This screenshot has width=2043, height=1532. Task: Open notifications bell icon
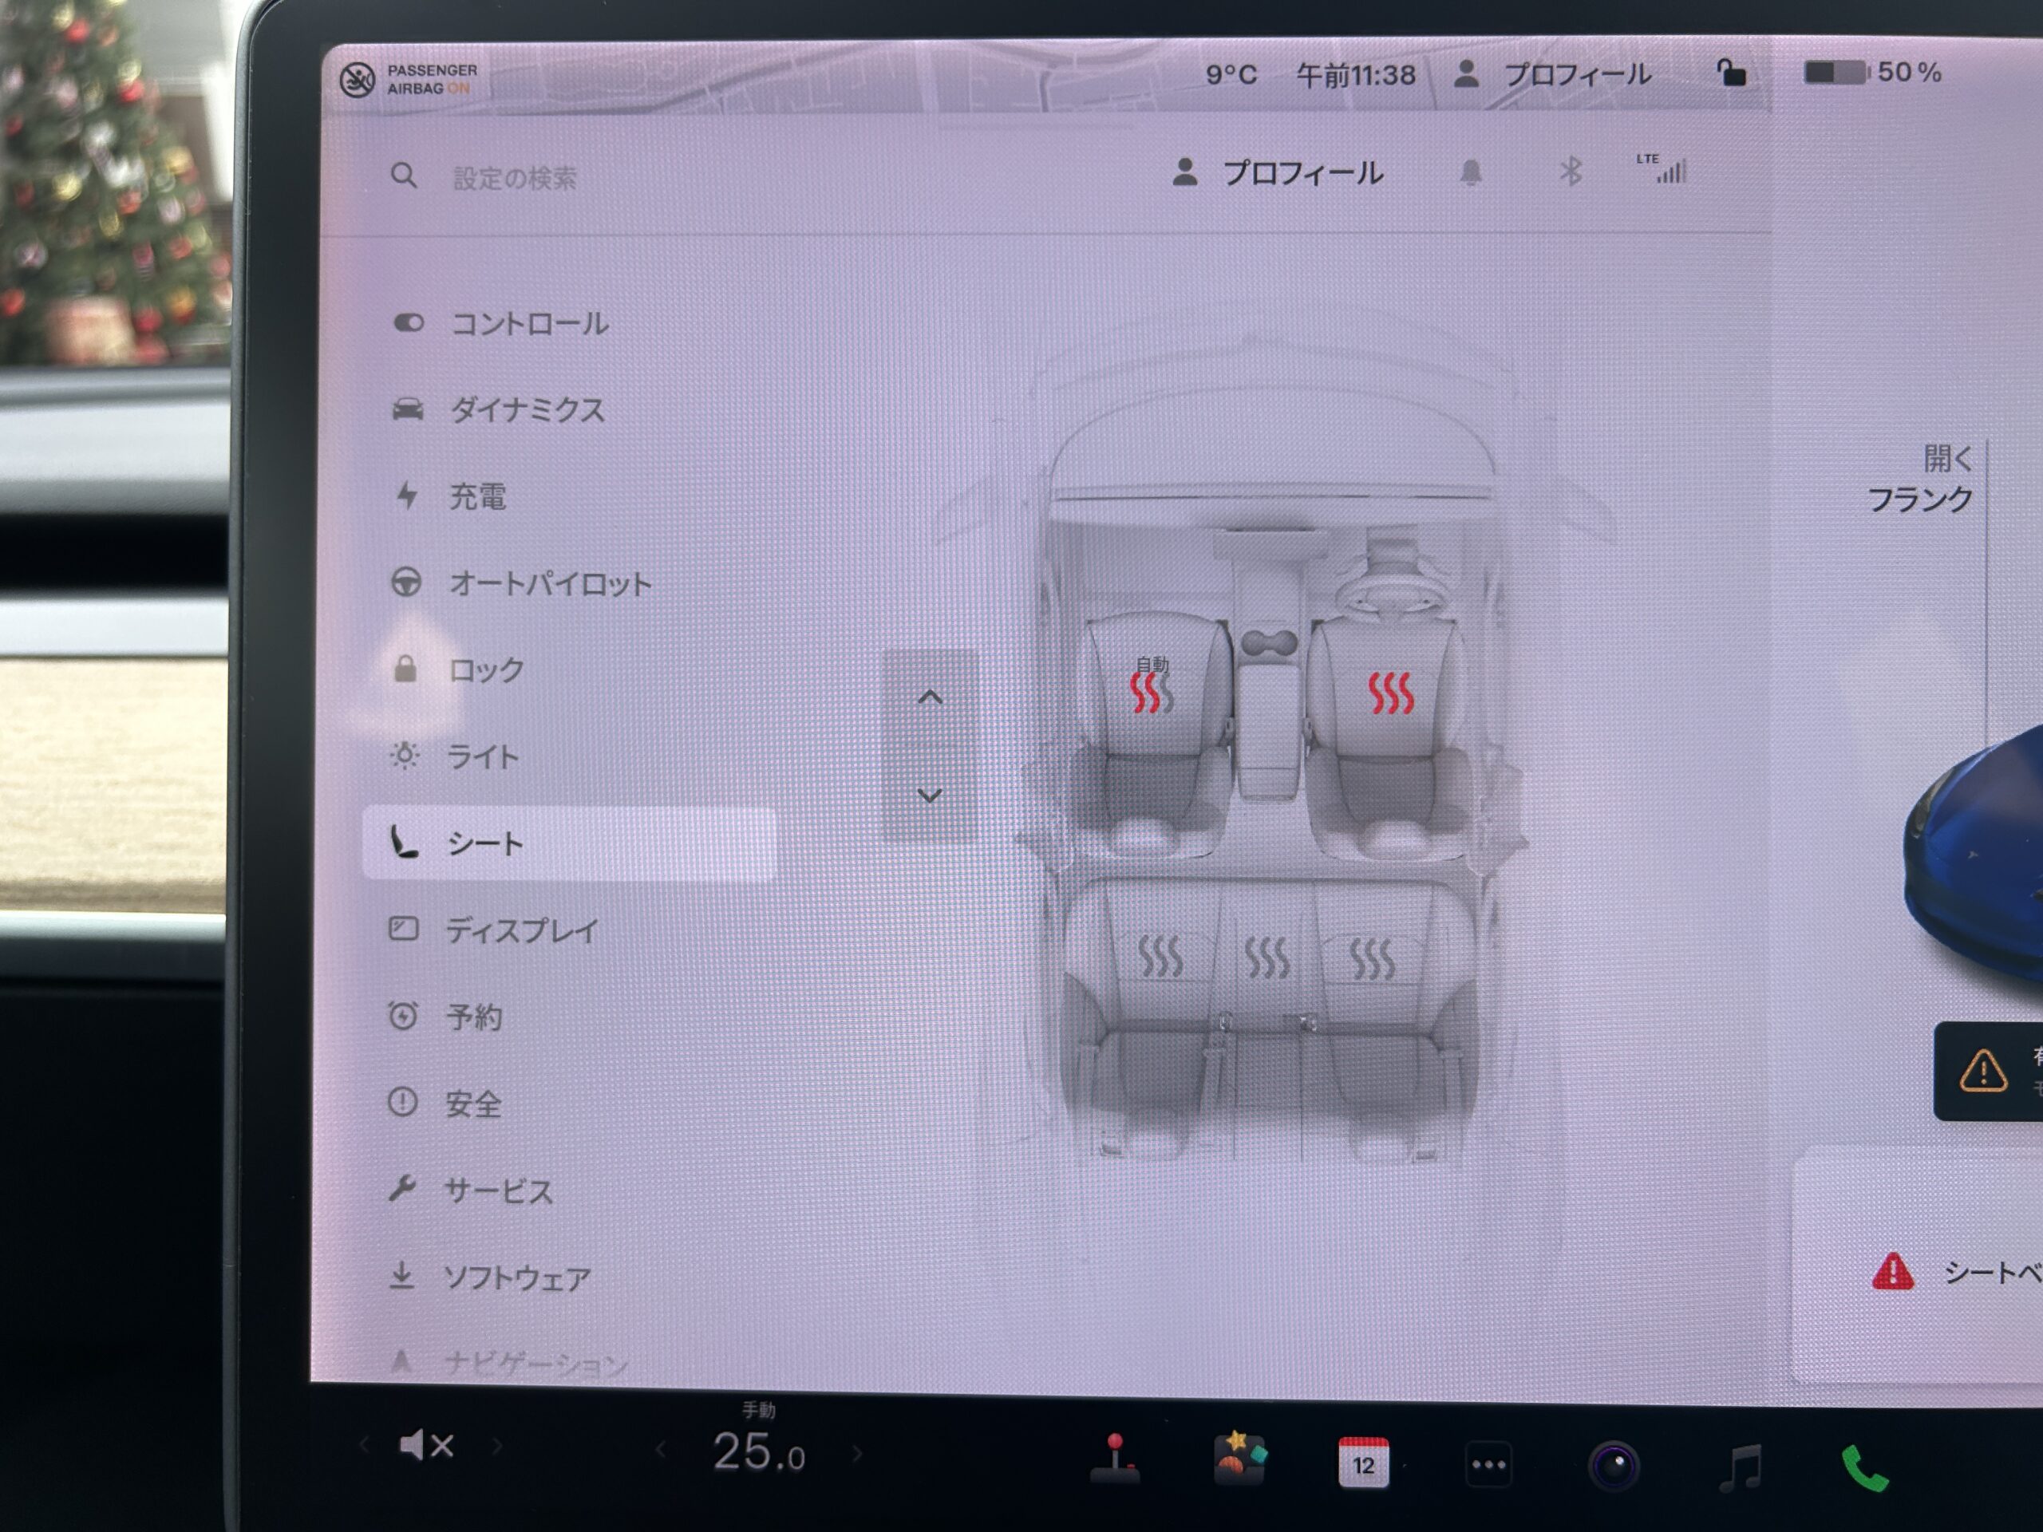(1470, 172)
